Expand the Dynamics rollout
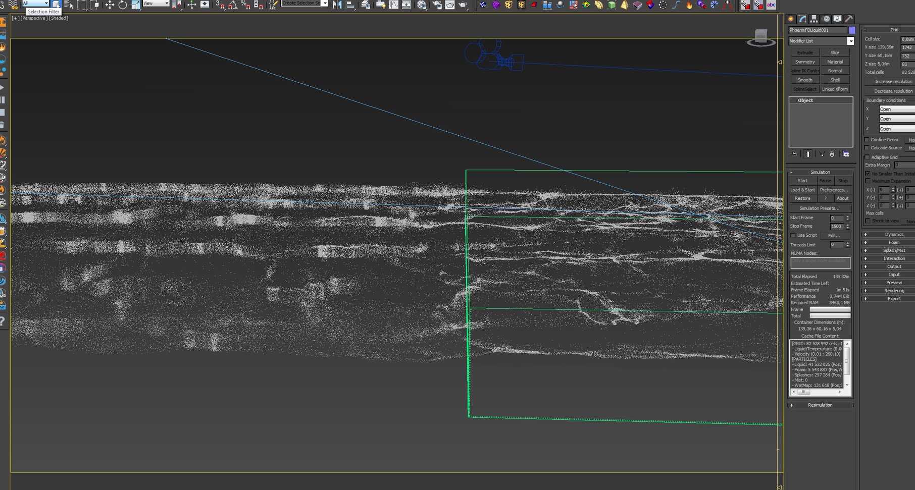 (889, 234)
